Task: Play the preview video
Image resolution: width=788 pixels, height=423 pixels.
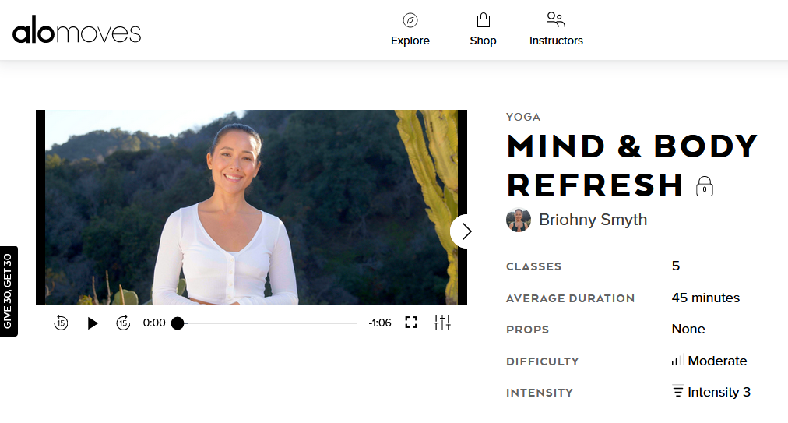Action: 92,323
